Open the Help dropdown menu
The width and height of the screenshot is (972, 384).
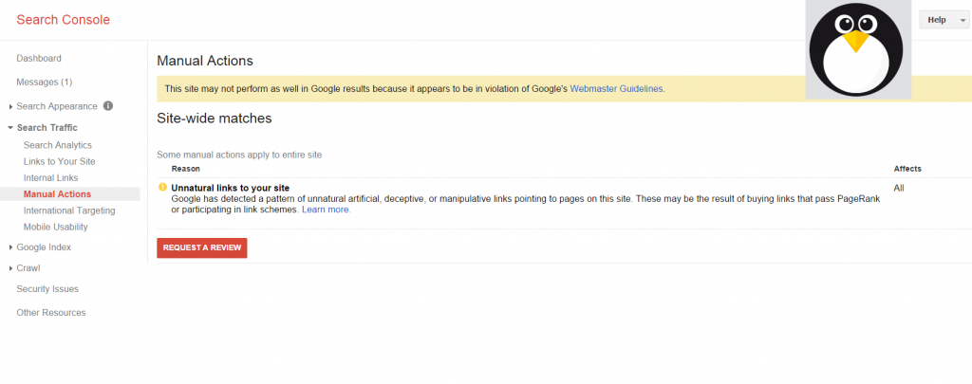click(944, 20)
